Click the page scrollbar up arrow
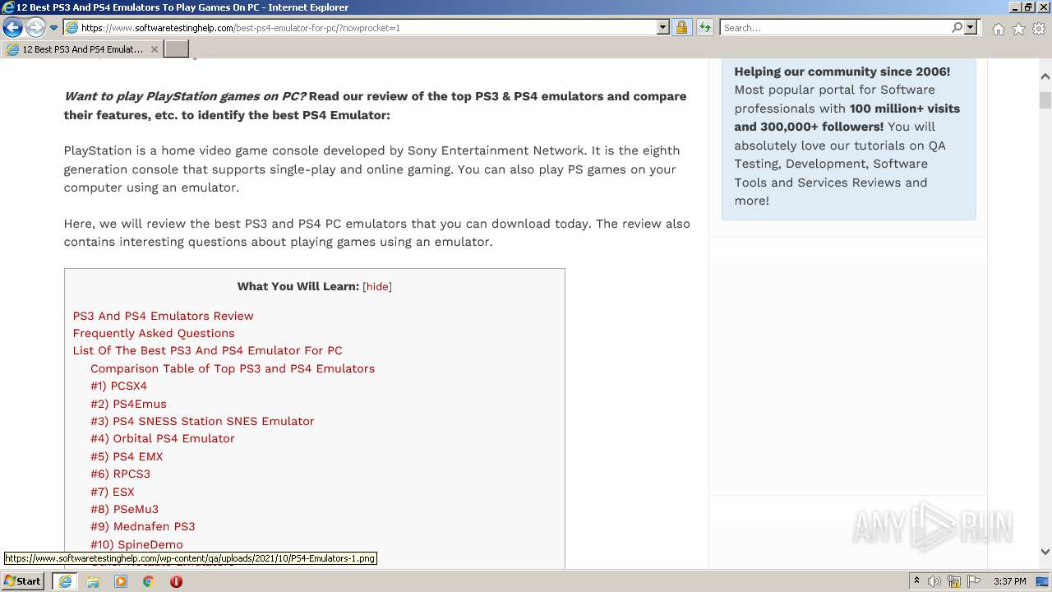 click(x=1045, y=76)
